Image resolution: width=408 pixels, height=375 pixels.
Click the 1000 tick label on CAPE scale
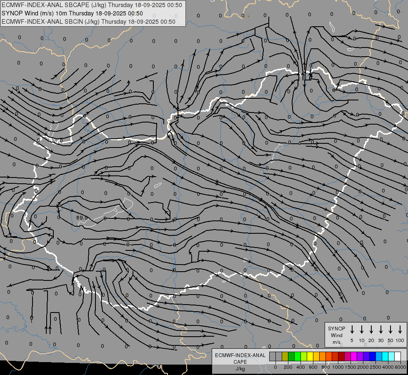(338, 367)
